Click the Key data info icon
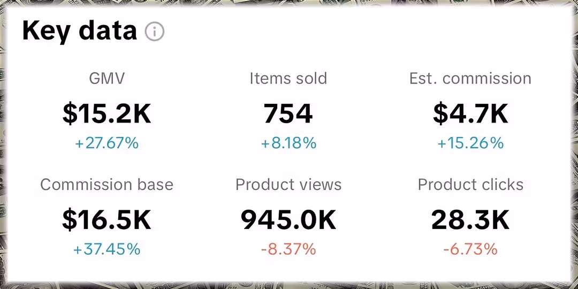 pos(155,32)
